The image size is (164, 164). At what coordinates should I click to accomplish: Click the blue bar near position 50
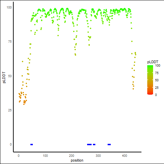tap(32, 145)
